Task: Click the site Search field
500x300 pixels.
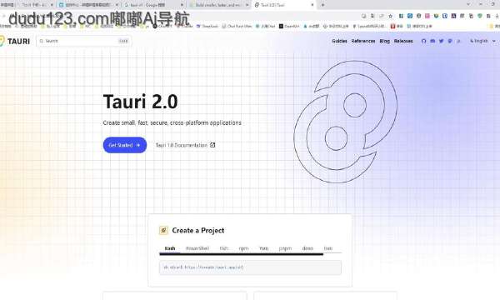Action: pos(84,41)
